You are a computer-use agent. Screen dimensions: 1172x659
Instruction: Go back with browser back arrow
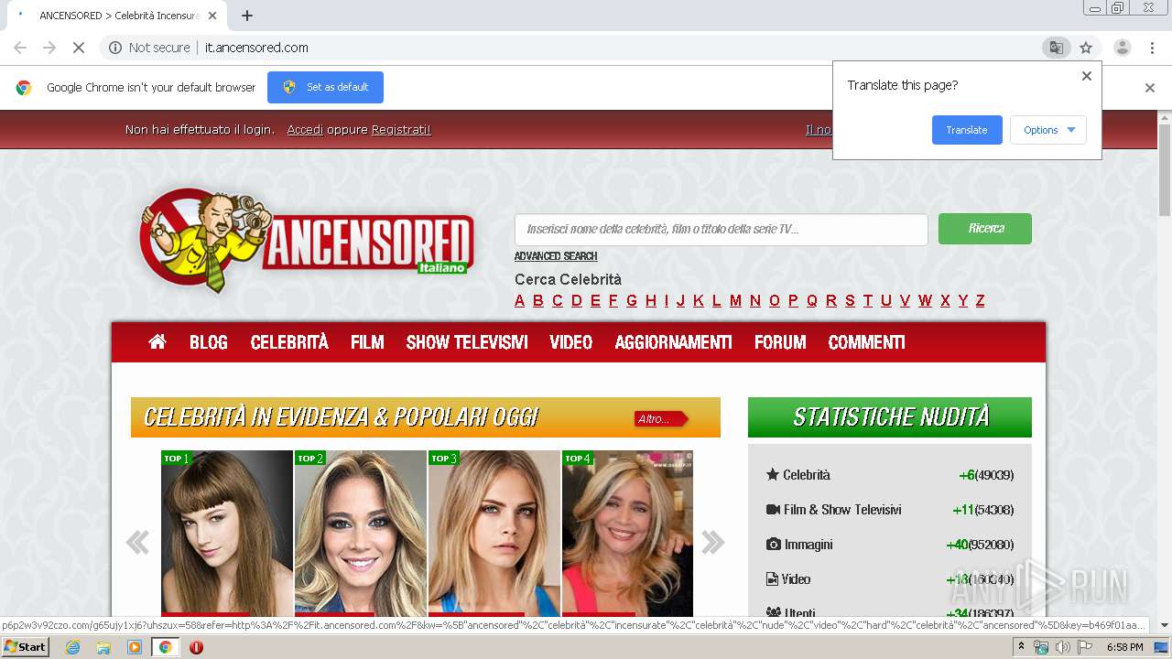pos(20,48)
